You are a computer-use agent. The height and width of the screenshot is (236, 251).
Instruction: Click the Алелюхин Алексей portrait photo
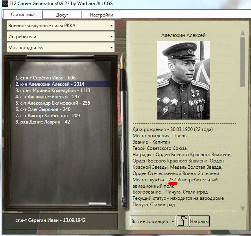183,80
